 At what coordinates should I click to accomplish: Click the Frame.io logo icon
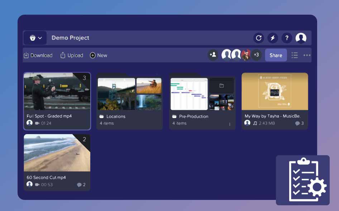pos(32,38)
